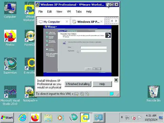Select Microsoft Visual Studio 2010 shortcut
Viewport: 164px width, 123px height.
click(10, 95)
